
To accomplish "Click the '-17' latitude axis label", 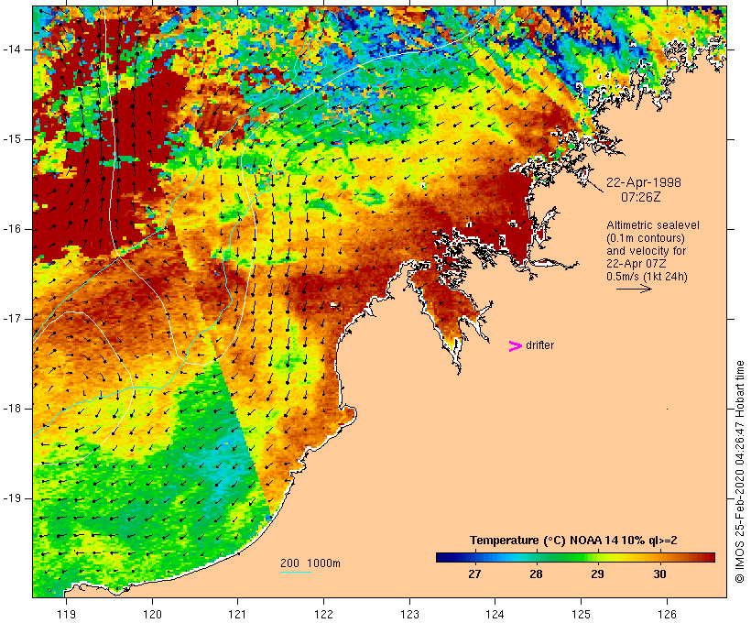I will click(12, 319).
